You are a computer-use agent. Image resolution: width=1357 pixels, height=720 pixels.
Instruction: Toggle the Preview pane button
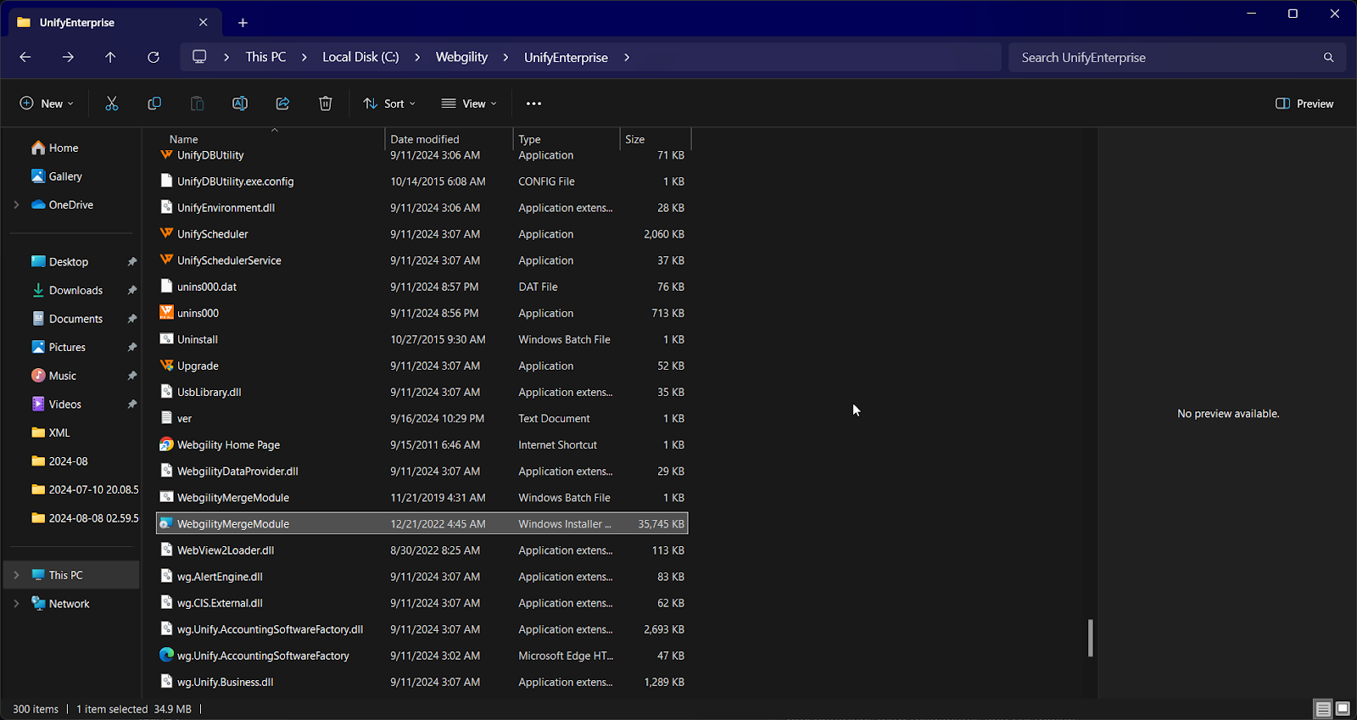(1304, 103)
